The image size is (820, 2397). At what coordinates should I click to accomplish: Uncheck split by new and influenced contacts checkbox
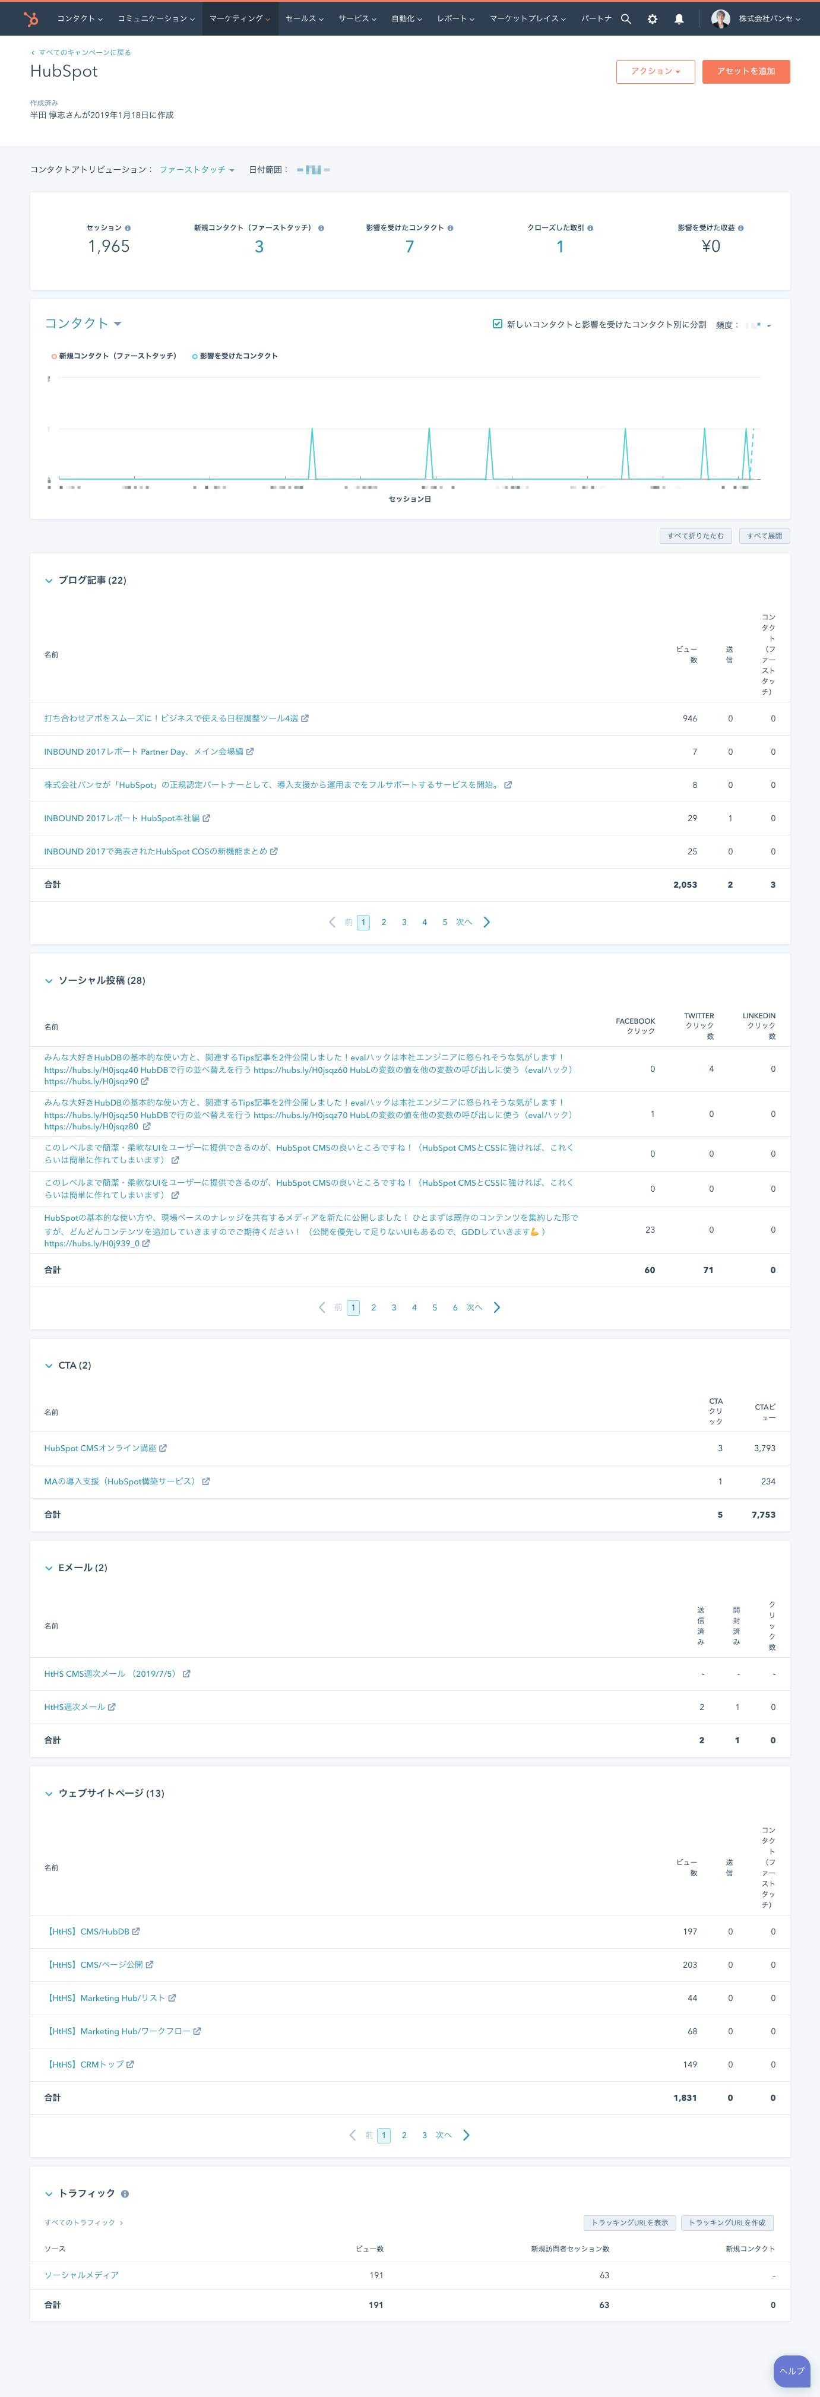497,324
